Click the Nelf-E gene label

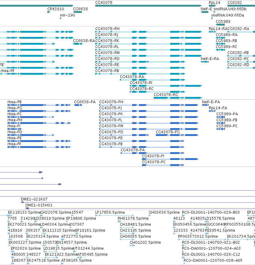click(x=206, y=9)
